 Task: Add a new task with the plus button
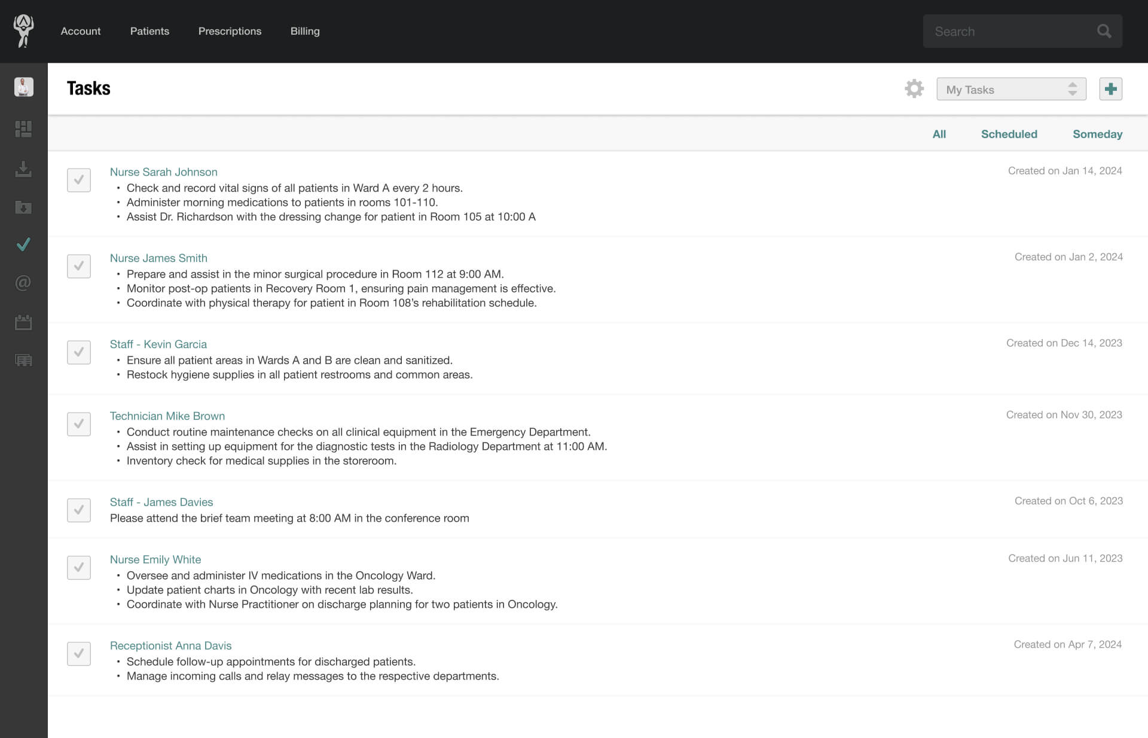[x=1110, y=88]
